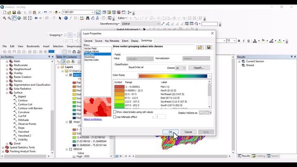Viewport: 297px width, 167px height.
Task: Choose the Select Elements arrow tool
Action: click(60, 18)
